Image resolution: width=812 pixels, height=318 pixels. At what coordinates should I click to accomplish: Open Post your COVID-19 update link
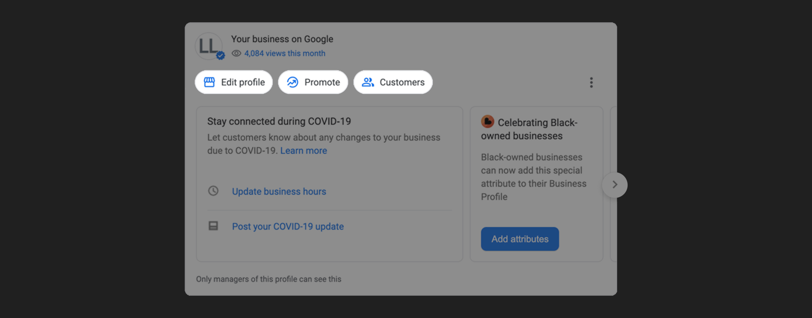[288, 226]
